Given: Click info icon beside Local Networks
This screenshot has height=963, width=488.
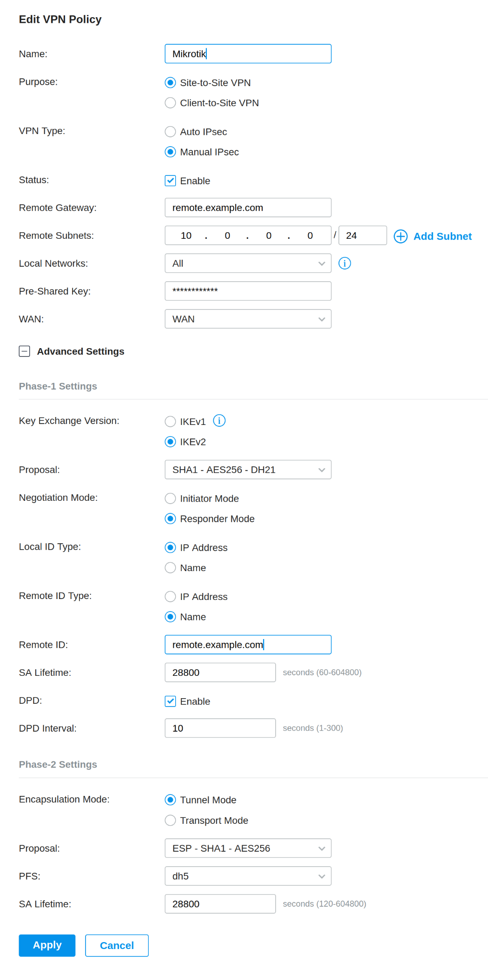Looking at the screenshot, I should (x=344, y=263).
